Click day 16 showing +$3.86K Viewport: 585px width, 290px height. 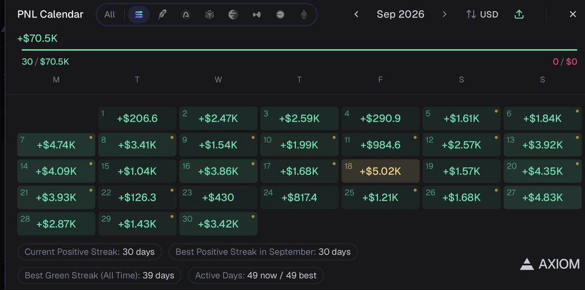click(218, 171)
